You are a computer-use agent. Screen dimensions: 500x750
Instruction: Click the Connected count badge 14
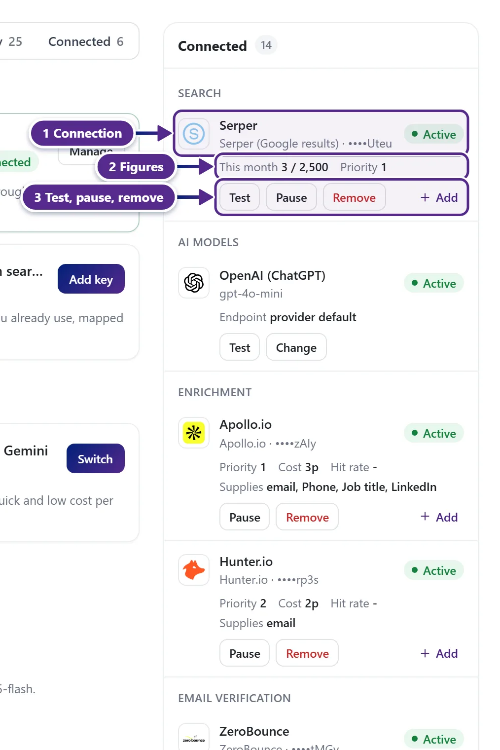tap(266, 45)
